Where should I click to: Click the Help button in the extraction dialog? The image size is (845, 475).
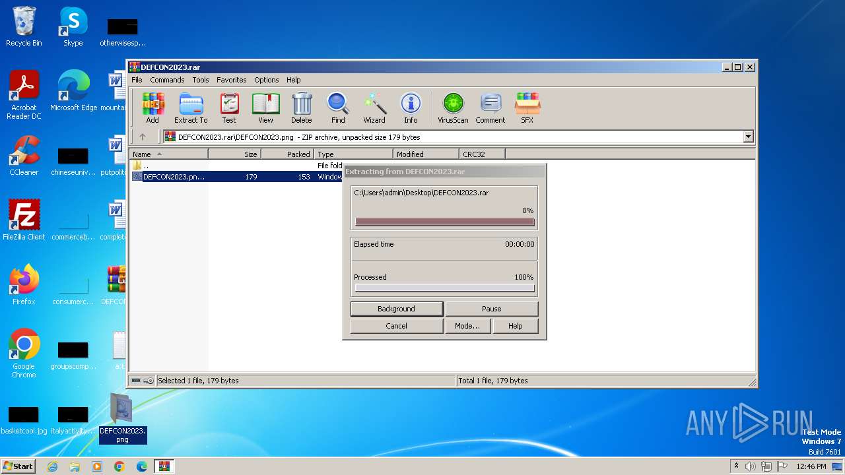click(x=516, y=326)
